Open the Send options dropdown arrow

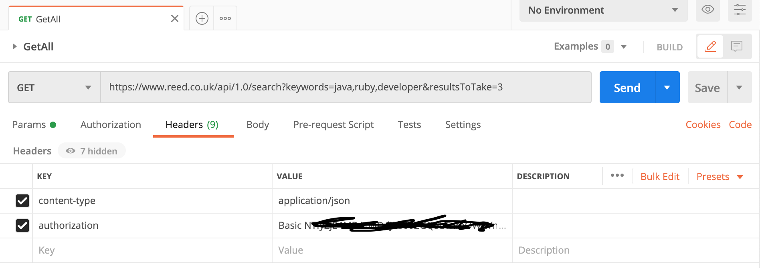(x=667, y=88)
